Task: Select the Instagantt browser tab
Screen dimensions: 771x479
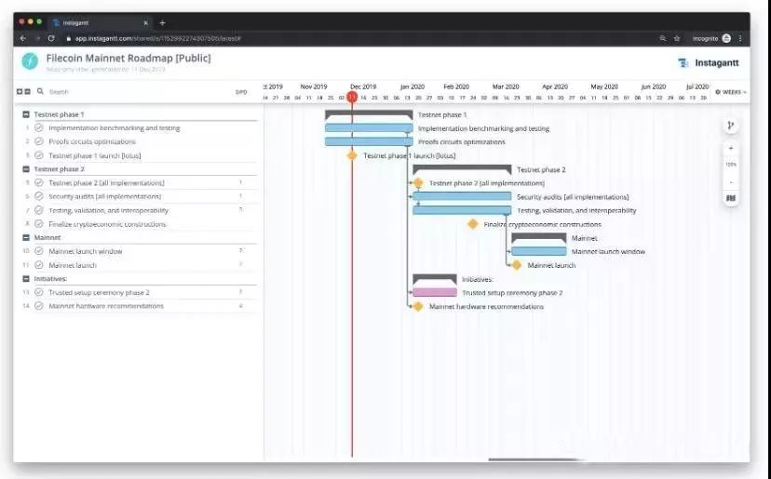Action: [101, 22]
